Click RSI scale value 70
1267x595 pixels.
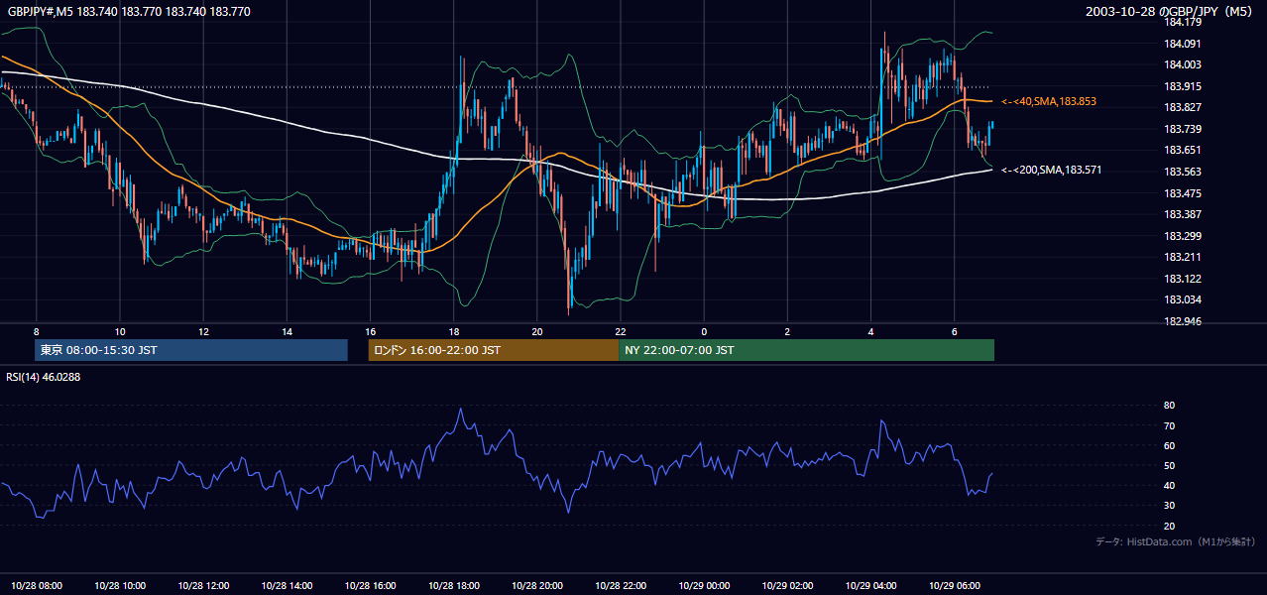(1169, 425)
